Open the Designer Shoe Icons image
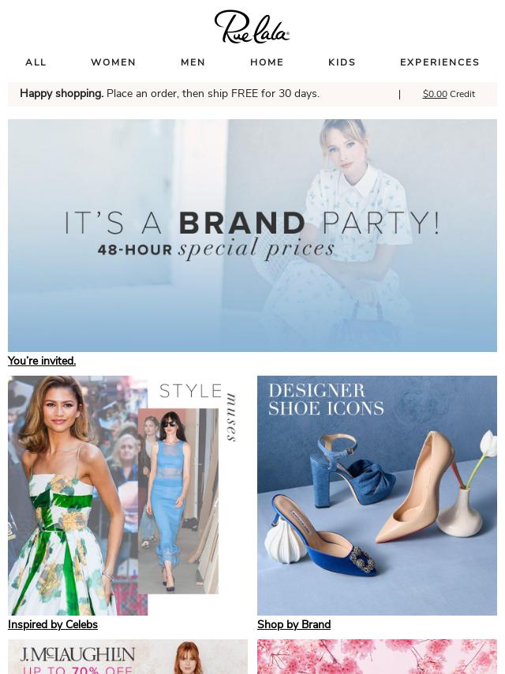The width and height of the screenshot is (505, 674). pos(377,496)
